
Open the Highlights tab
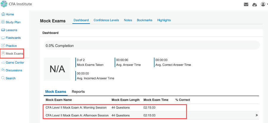(164, 20)
